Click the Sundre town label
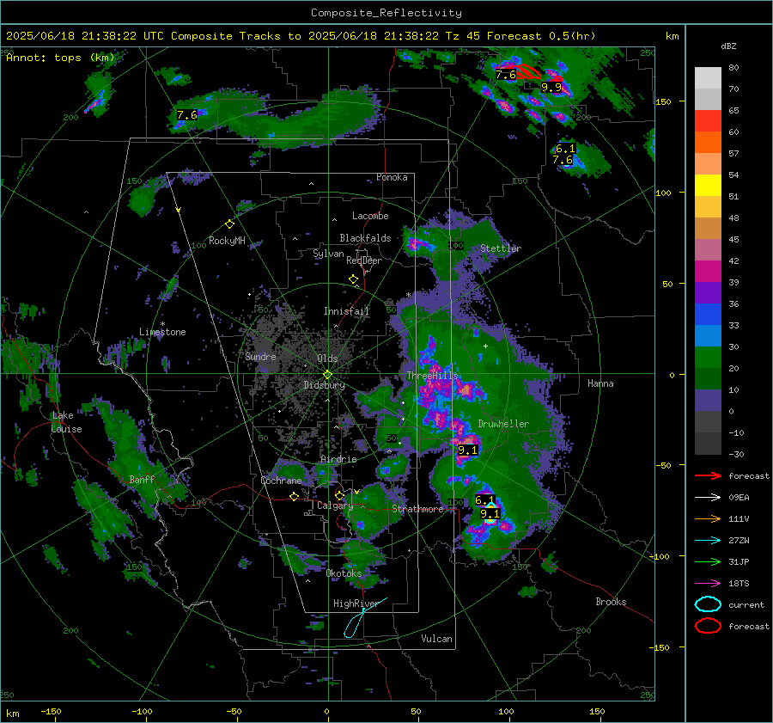The height and width of the screenshot is (723, 773). click(x=260, y=356)
